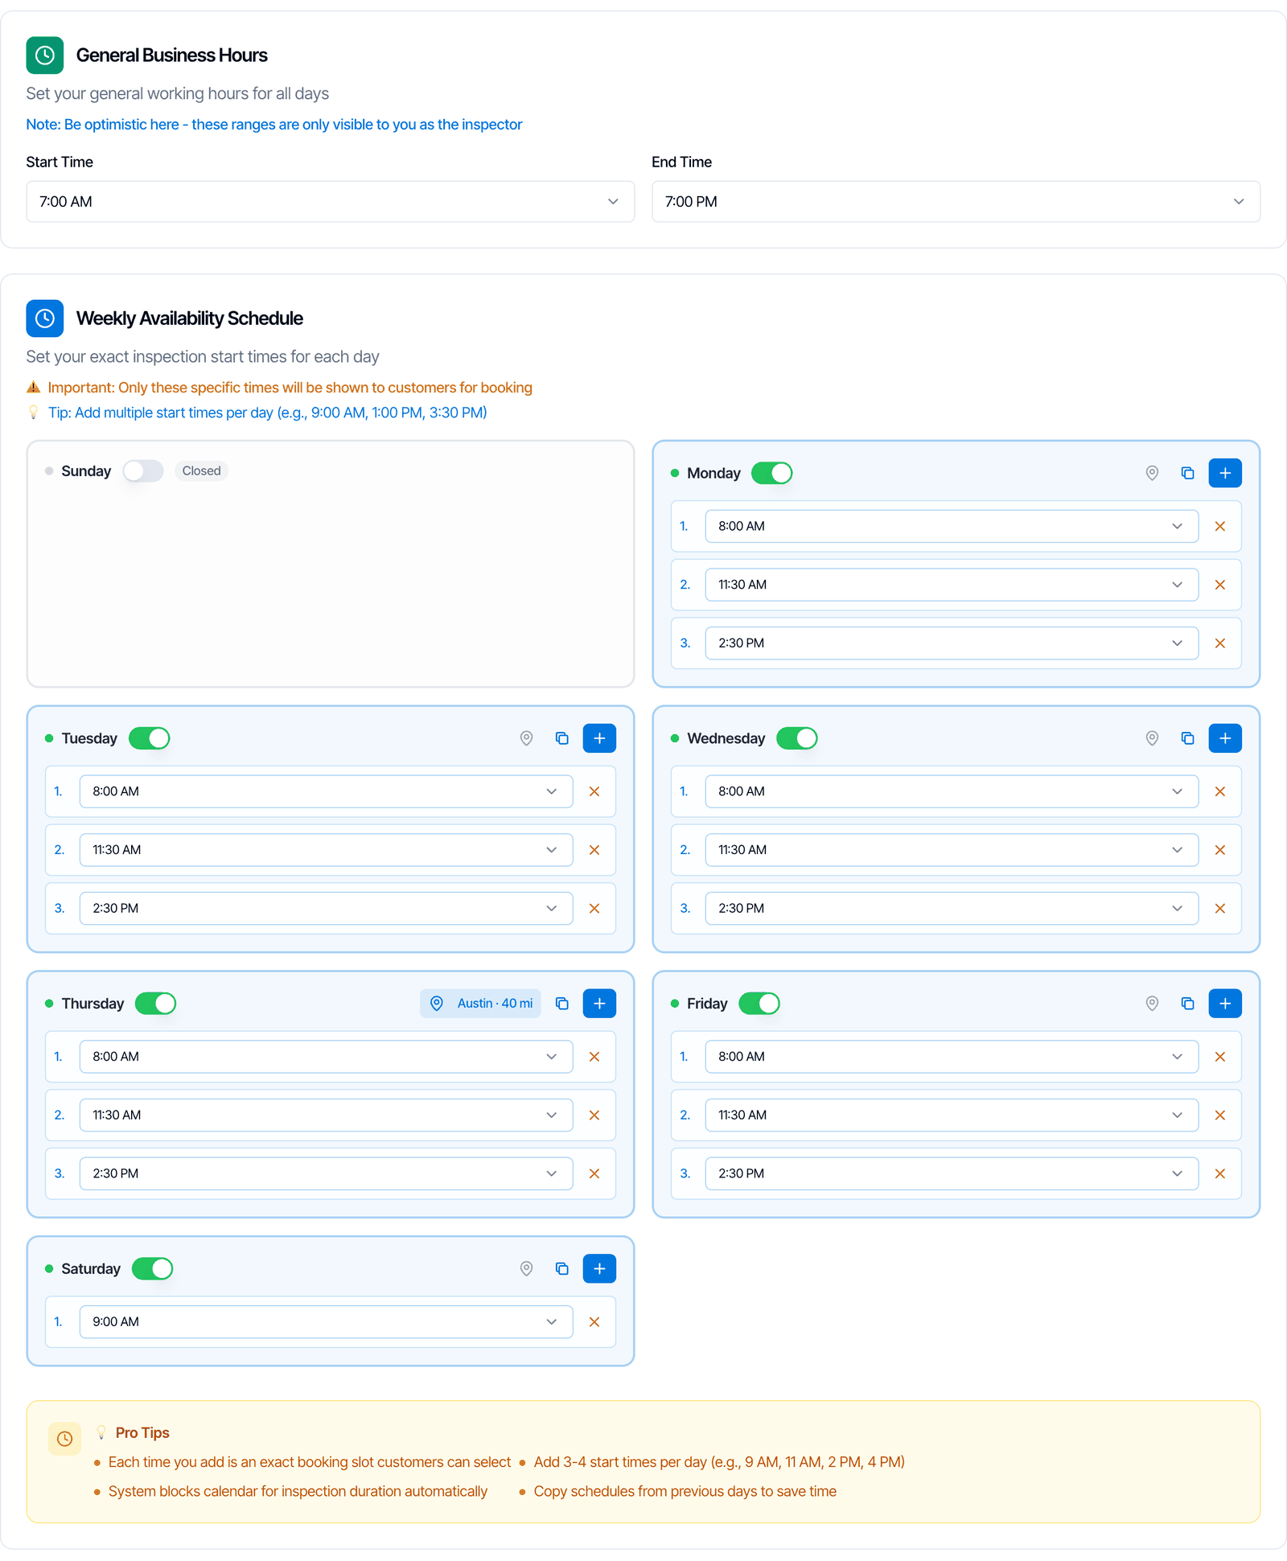
Task: Disable the Saturday availability switch
Action: click(x=153, y=1269)
